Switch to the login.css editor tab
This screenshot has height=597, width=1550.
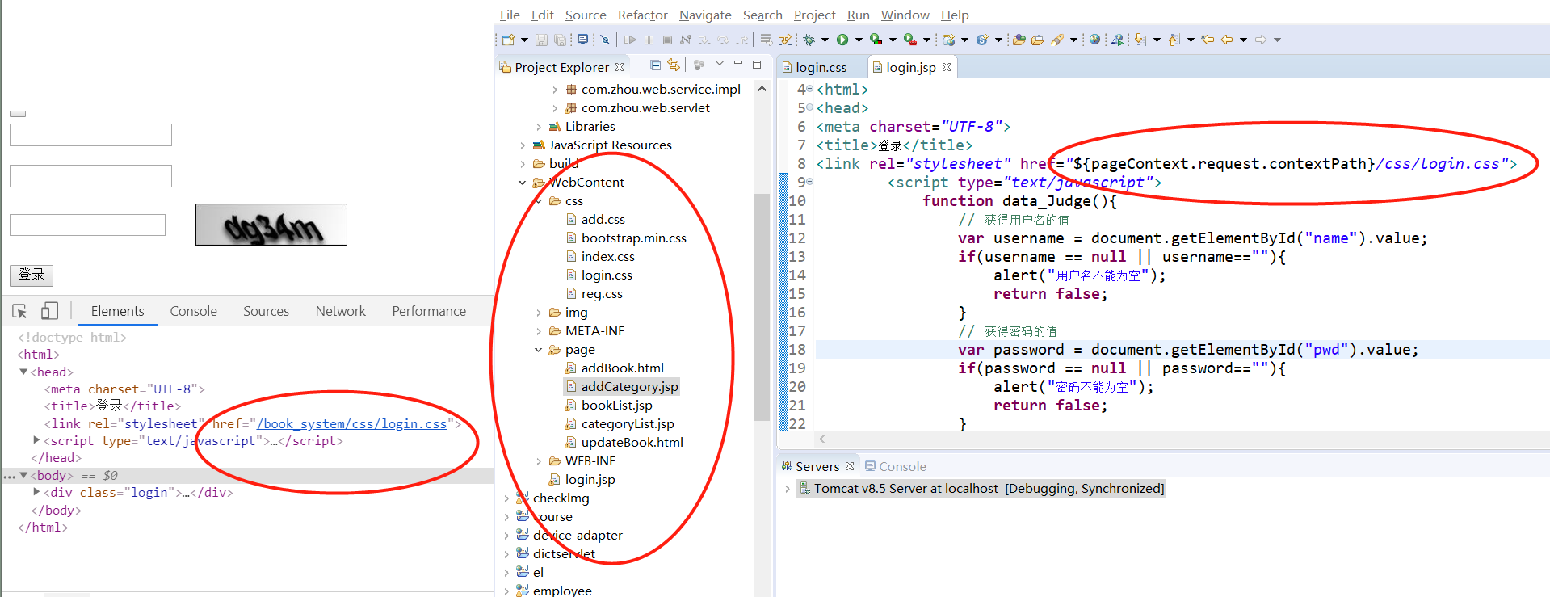point(821,68)
